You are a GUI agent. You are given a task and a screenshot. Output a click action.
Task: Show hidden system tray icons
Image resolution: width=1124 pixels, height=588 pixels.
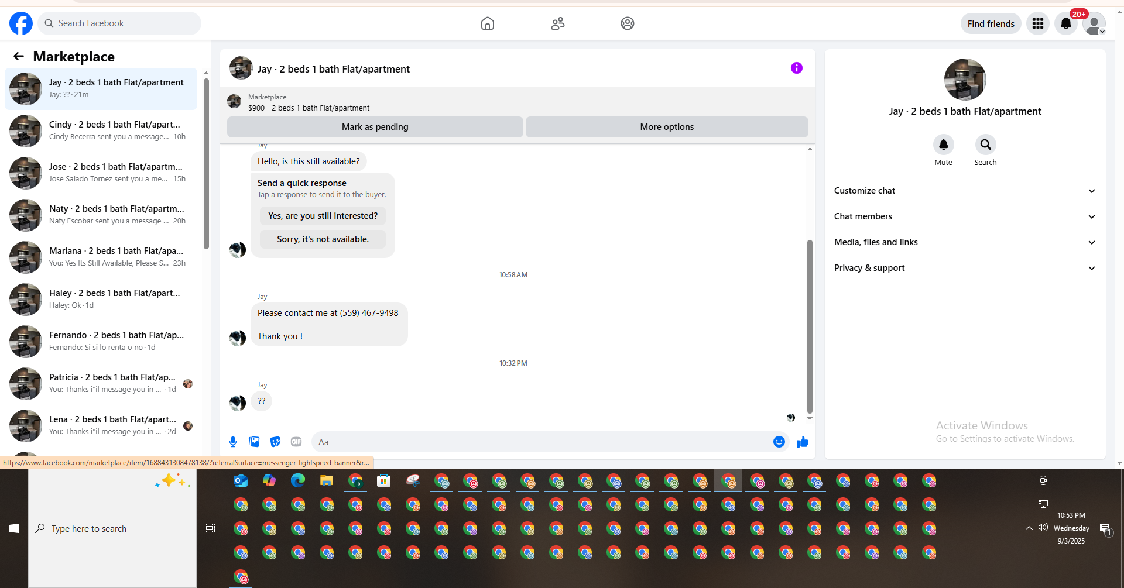[1029, 528]
